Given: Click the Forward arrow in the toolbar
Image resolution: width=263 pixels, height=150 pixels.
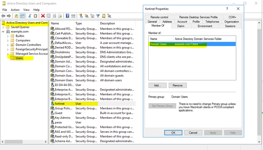Looking at the screenshot, I should point(9,16).
